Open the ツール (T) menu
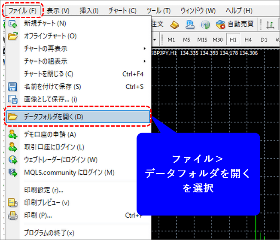280x240 pixels. click(x=158, y=11)
